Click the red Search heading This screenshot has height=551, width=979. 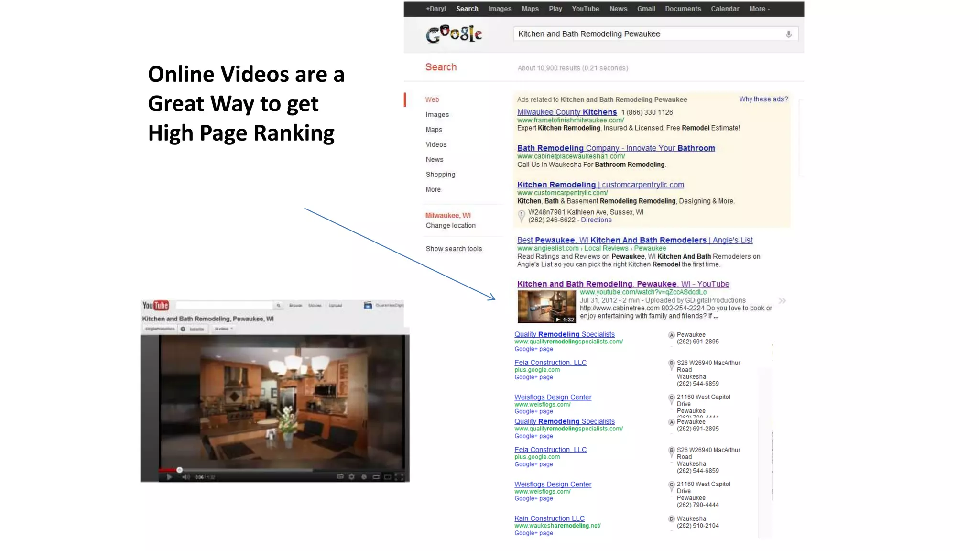click(x=441, y=67)
